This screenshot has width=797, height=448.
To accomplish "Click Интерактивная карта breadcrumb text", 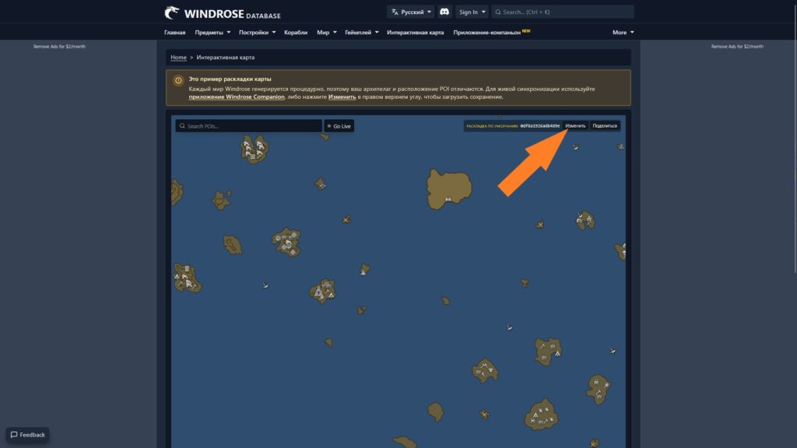I will (x=226, y=58).
